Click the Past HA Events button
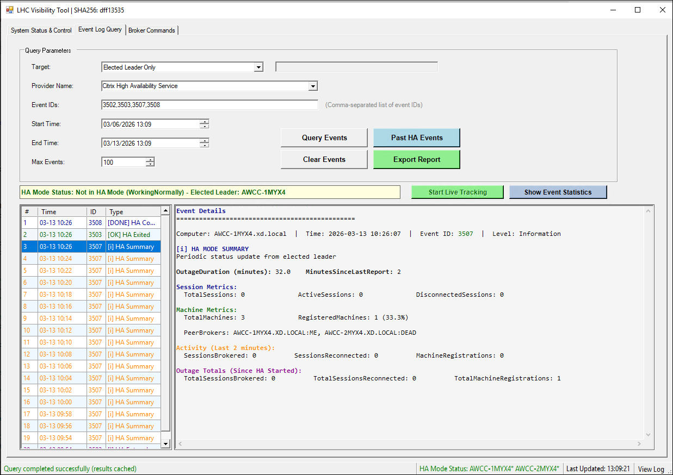 click(x=417, y=137)
